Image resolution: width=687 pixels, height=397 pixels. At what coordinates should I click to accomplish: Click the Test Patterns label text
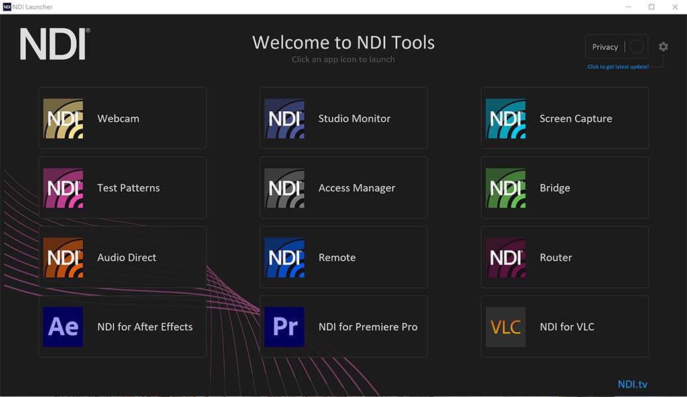coord(128,188)
